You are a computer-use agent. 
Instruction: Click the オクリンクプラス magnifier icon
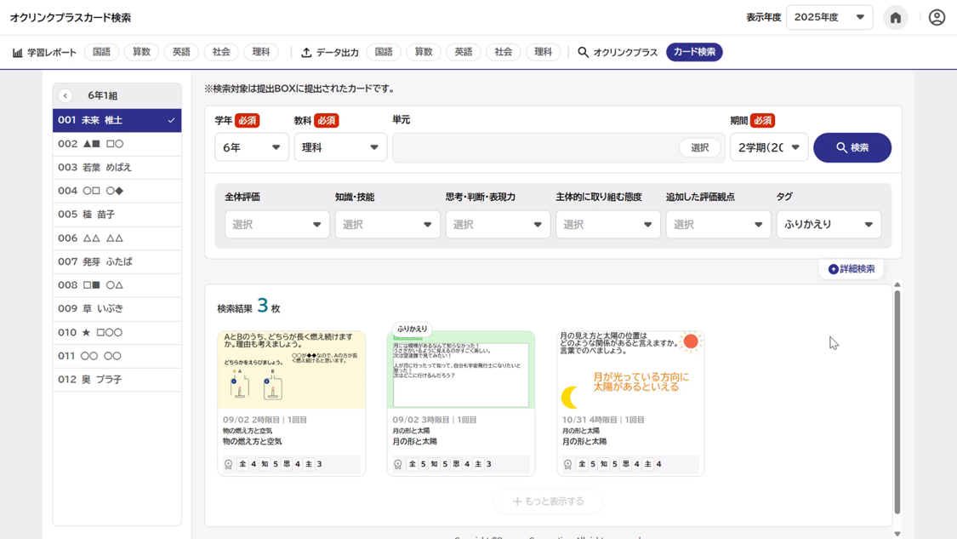click(x=583, y=53)
